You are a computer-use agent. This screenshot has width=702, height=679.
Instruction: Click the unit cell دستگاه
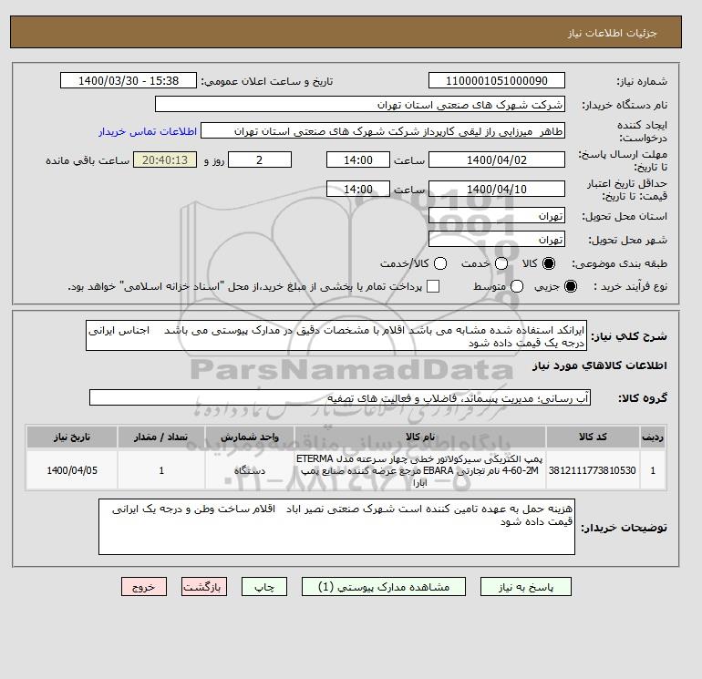click(250, 470)
